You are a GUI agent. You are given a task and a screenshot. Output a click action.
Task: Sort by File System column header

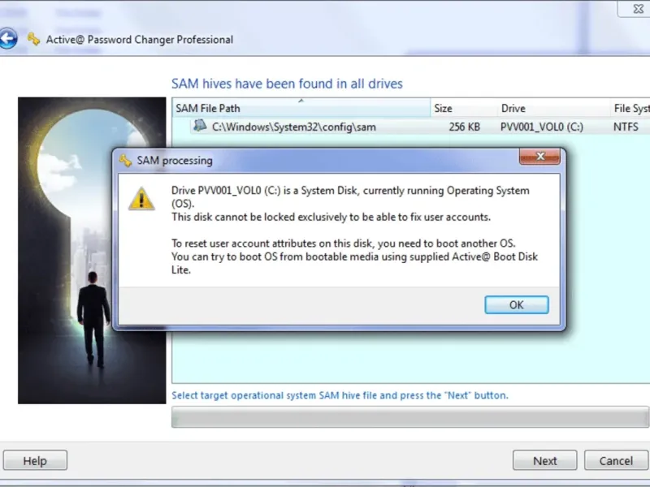(630, 108)
